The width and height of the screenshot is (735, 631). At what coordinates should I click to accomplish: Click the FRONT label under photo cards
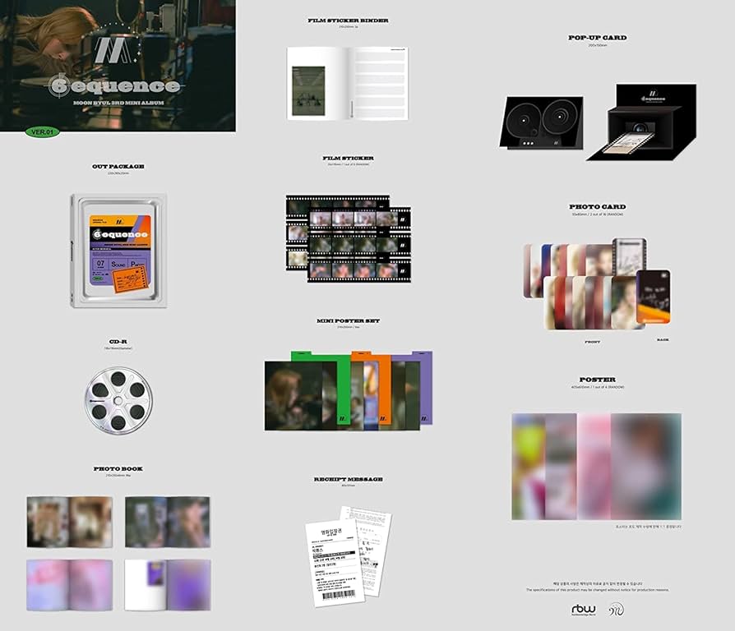[593, 342]
